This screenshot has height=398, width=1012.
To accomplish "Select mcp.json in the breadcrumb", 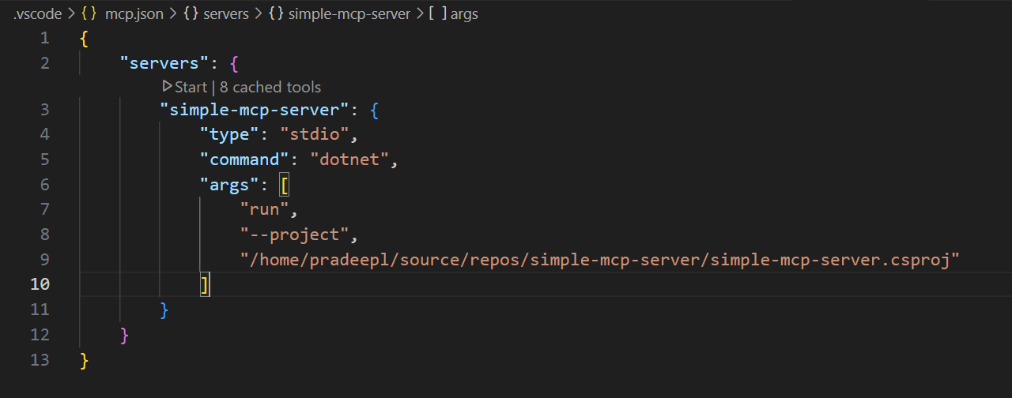I will tap(134, 14).
